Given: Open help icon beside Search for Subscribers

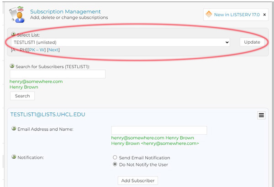Looking at the screenshot, I should pos(12,66).
